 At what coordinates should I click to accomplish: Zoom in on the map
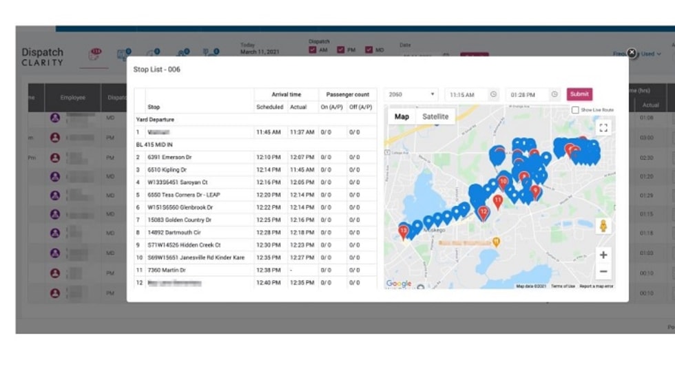[603, 255]
